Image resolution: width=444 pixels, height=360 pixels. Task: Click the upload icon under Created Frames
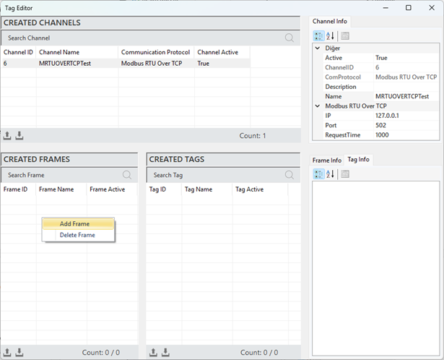[x=7, y=352]
